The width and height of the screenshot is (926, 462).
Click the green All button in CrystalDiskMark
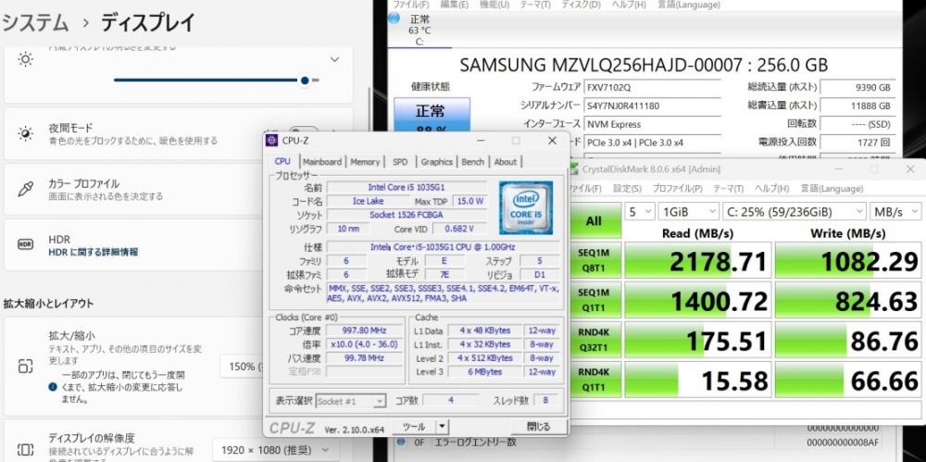pyautogui.click(x=594, y=221)
